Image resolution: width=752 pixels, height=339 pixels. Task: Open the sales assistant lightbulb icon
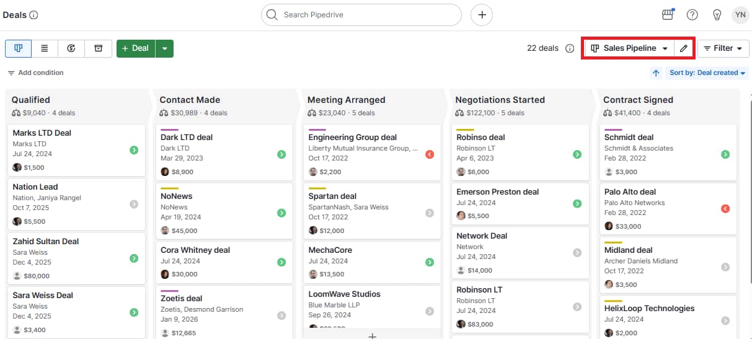(717, 15)
